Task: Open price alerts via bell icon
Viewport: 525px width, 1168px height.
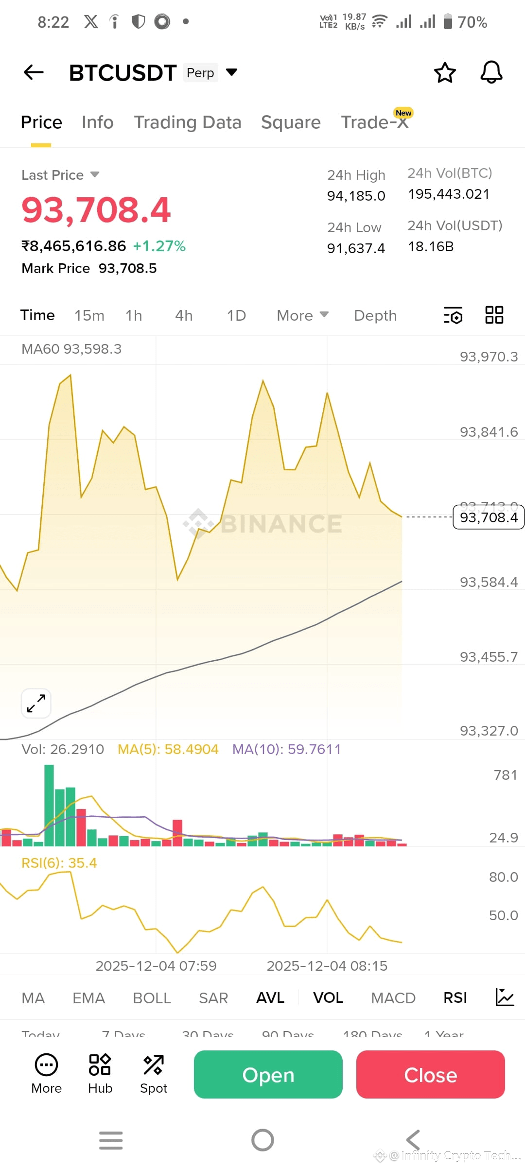Action: [x=491, y=72]
